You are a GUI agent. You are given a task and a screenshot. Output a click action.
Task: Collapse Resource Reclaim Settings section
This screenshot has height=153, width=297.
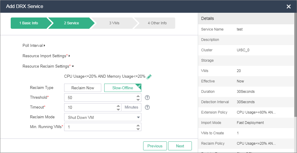click(48, 66)
